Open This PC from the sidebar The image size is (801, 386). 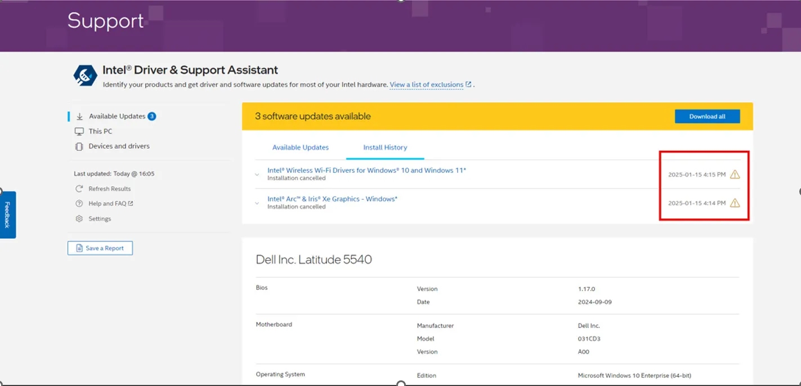click(79, 131)
